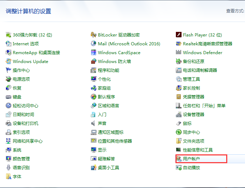Open the Windows 防火墙 icon
Screen dimensions: 245x188
click(x=94, y=62)
